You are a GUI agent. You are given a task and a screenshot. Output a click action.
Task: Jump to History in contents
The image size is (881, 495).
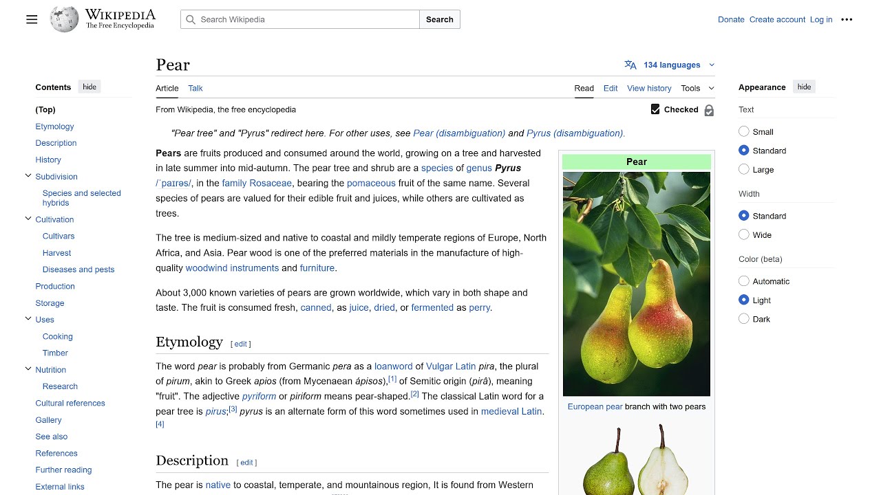pyautogui.click(x=48, y=159)
